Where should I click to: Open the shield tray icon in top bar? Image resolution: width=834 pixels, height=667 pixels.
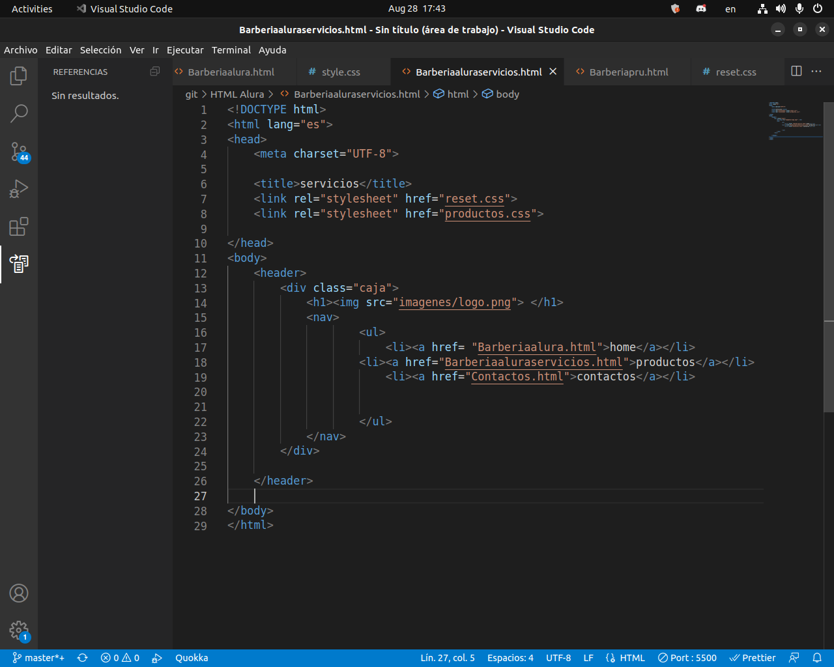[x=675, y=8]
